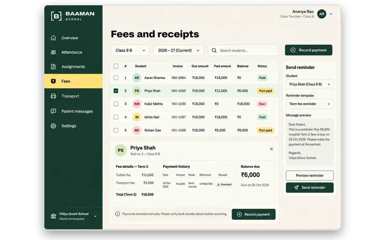Toggle the select-all checkbox in table header

click(x=116, y=66)
